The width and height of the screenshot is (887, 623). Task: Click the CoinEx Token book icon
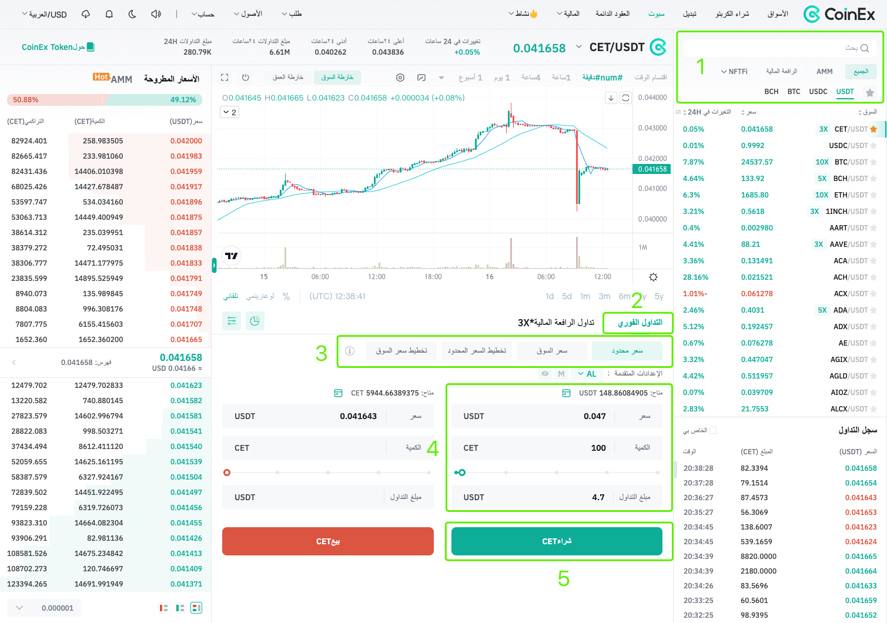coord(91,47)
